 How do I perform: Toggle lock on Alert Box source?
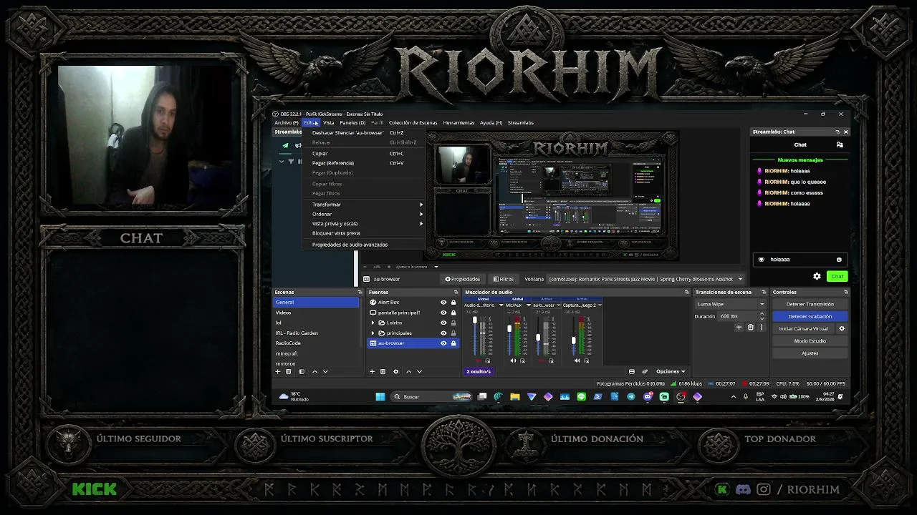453,303
